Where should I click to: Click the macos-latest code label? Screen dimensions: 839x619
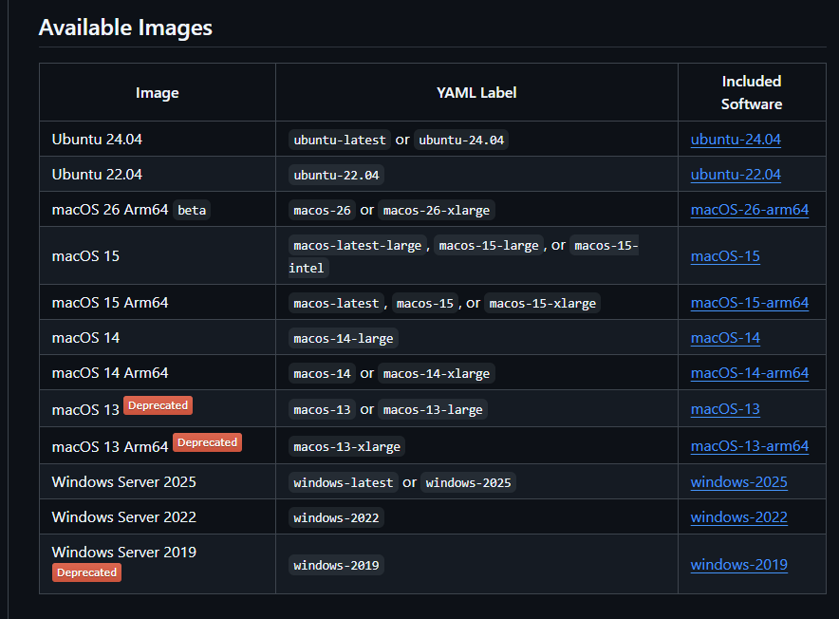336,303
